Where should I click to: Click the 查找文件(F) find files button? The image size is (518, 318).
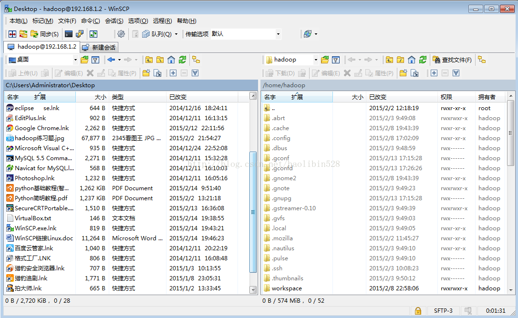(x=452, y=60)
